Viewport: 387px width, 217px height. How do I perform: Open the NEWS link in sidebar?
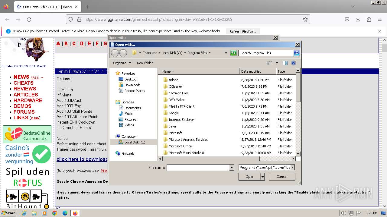point(21,77)
